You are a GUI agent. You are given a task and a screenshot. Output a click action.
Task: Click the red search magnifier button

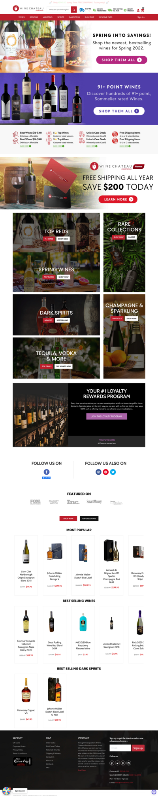[x=74, y=9]
